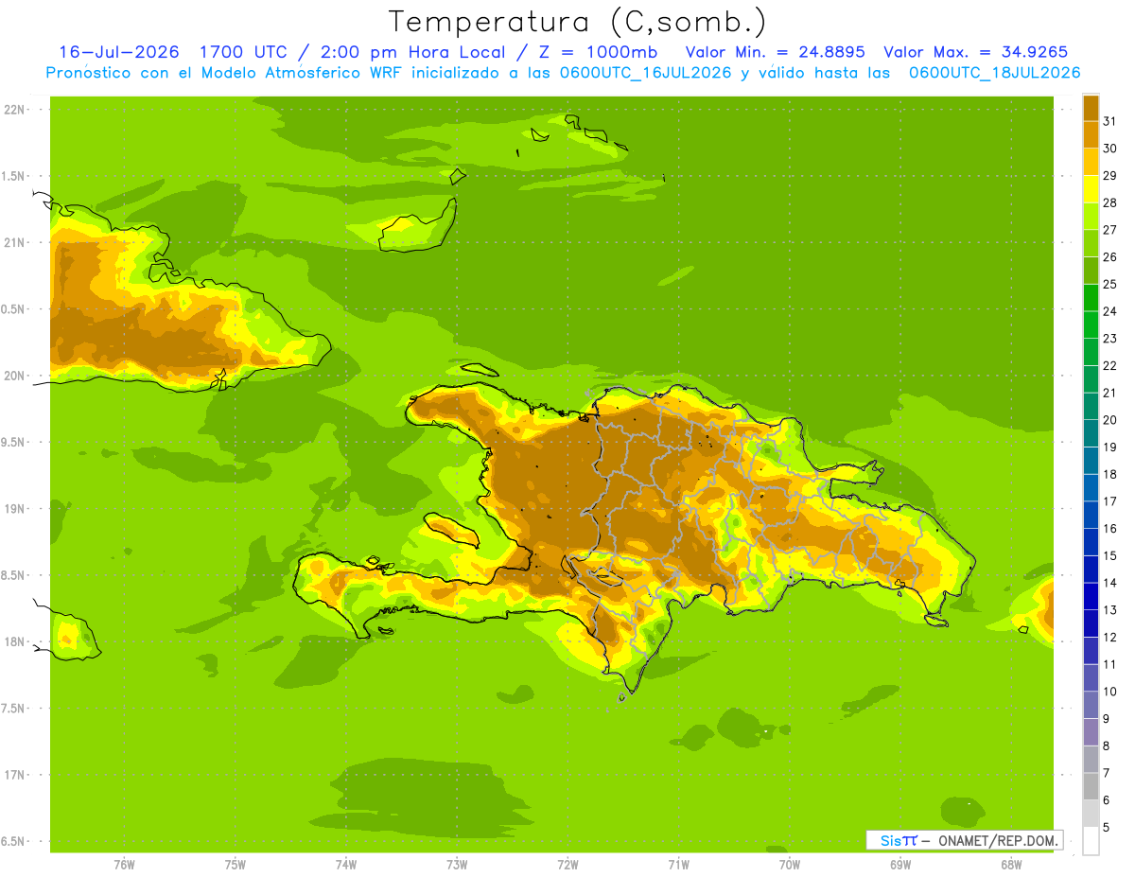Viewport: 1135px width, 877px height.
Task: Click the "74W" longitude axis label
Action: [346, 865]
